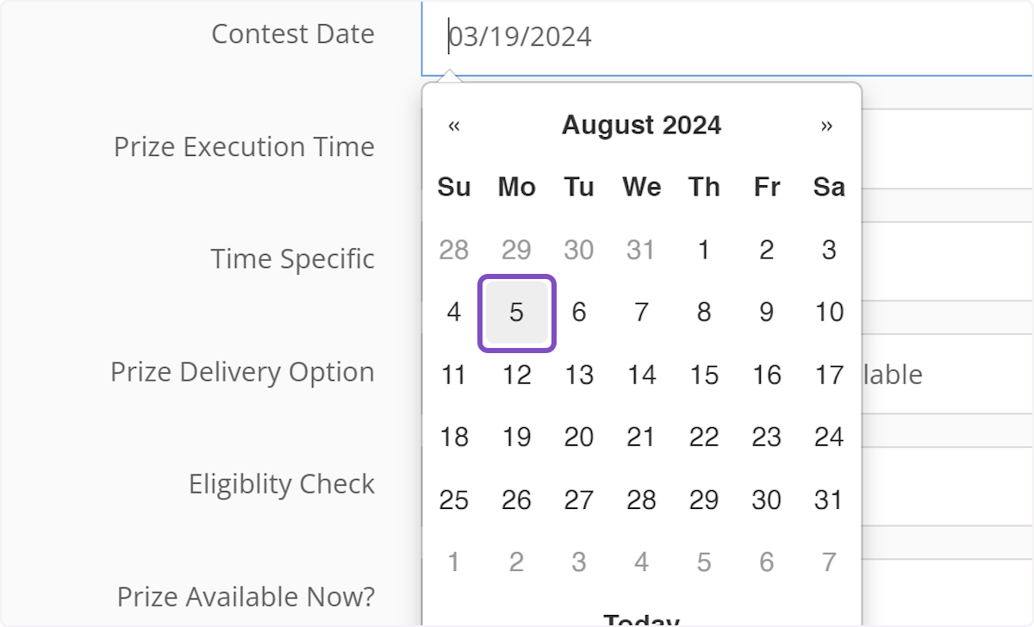Choose August 1 from the calendar

(x=703, y=250)
